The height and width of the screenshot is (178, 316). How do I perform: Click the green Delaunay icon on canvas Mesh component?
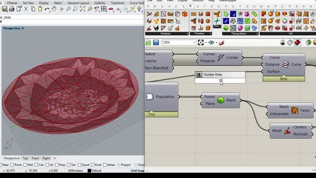click(221, 100)
